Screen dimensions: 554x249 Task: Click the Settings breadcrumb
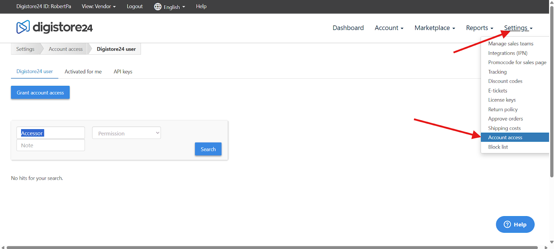tap(25, 49)
